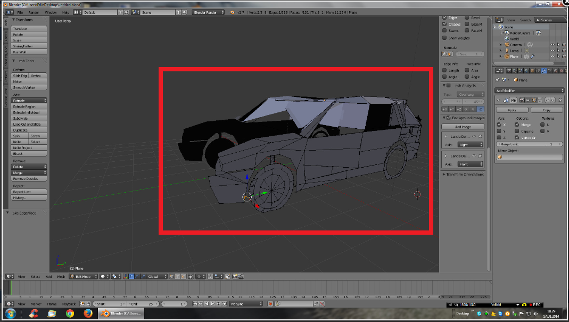
Task: Click the play animation button in timeline
Action: pyautogui.click(x=212, y=304)
